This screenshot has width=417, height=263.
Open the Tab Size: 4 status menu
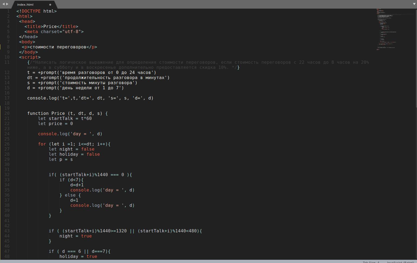click(371, 262)
